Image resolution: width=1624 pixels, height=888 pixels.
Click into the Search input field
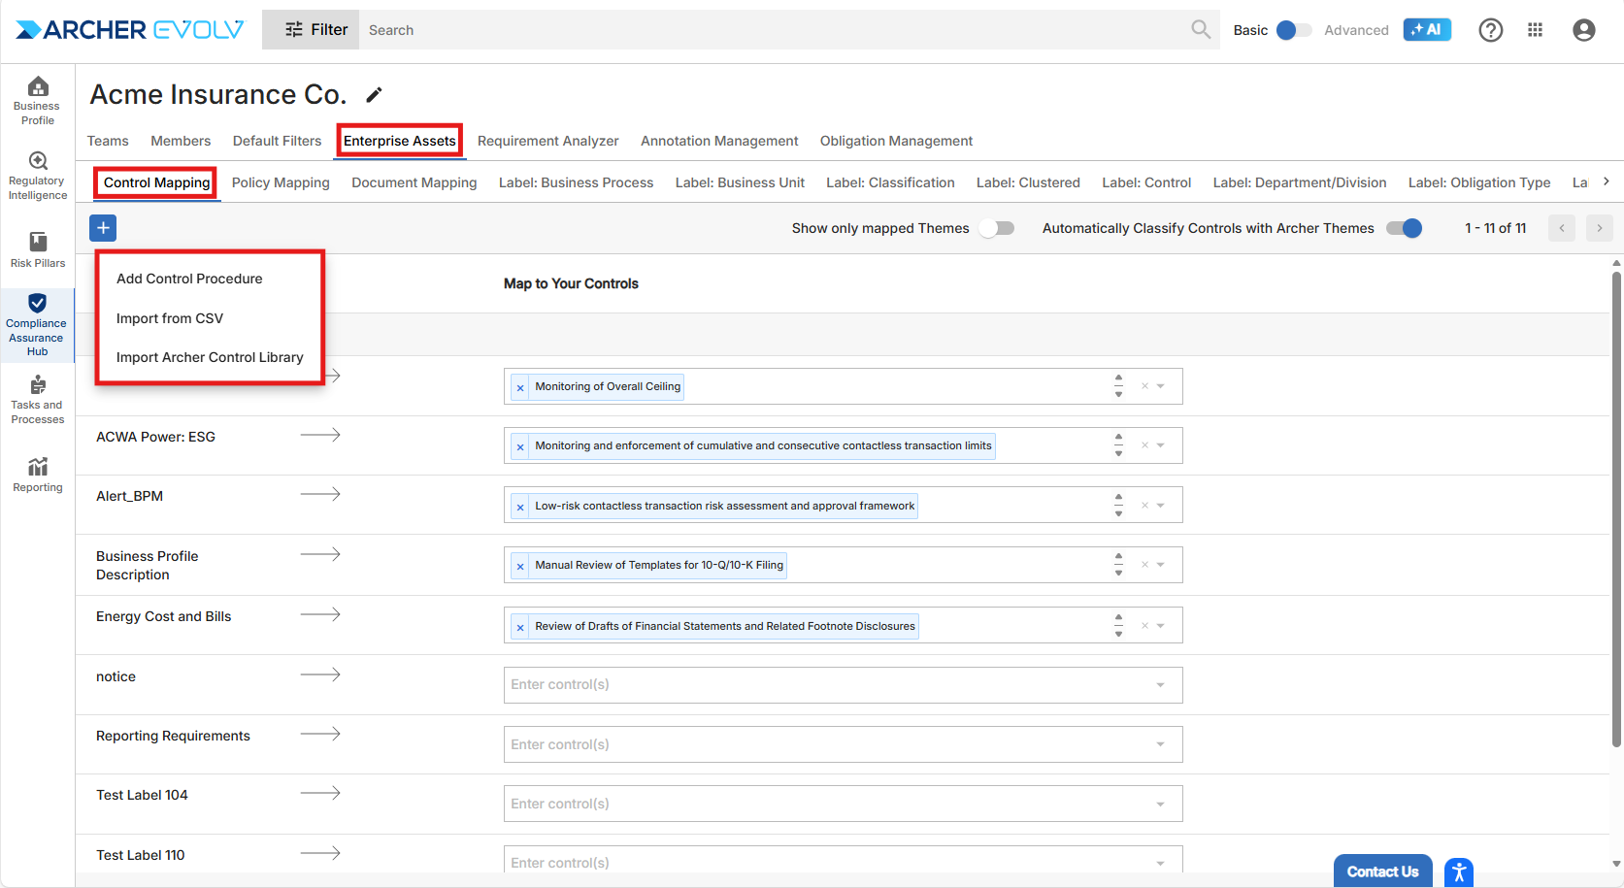pyautogui.click(x=777, y=30)
